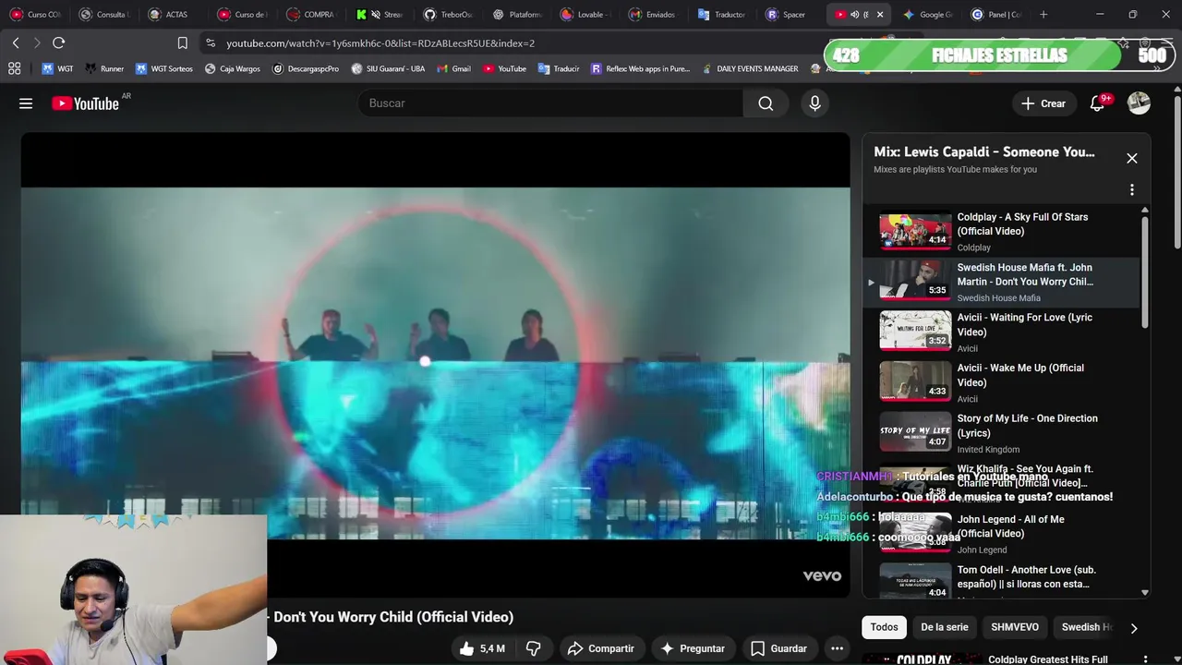This screenshot has width=1182, height=665.
Task: Like the Don't You Worry Child video
Action: coord(483,648)
